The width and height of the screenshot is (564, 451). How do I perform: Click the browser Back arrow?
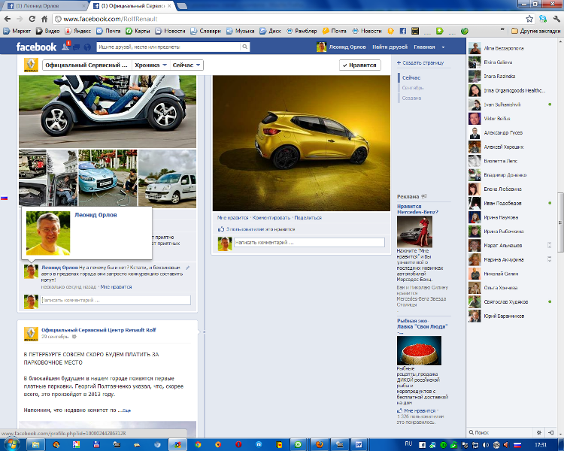point(8,19)
